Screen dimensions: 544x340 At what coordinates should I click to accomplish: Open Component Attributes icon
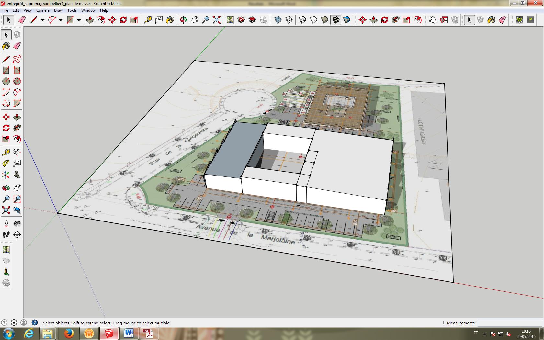pyautogui.click(x=455, y=20)
